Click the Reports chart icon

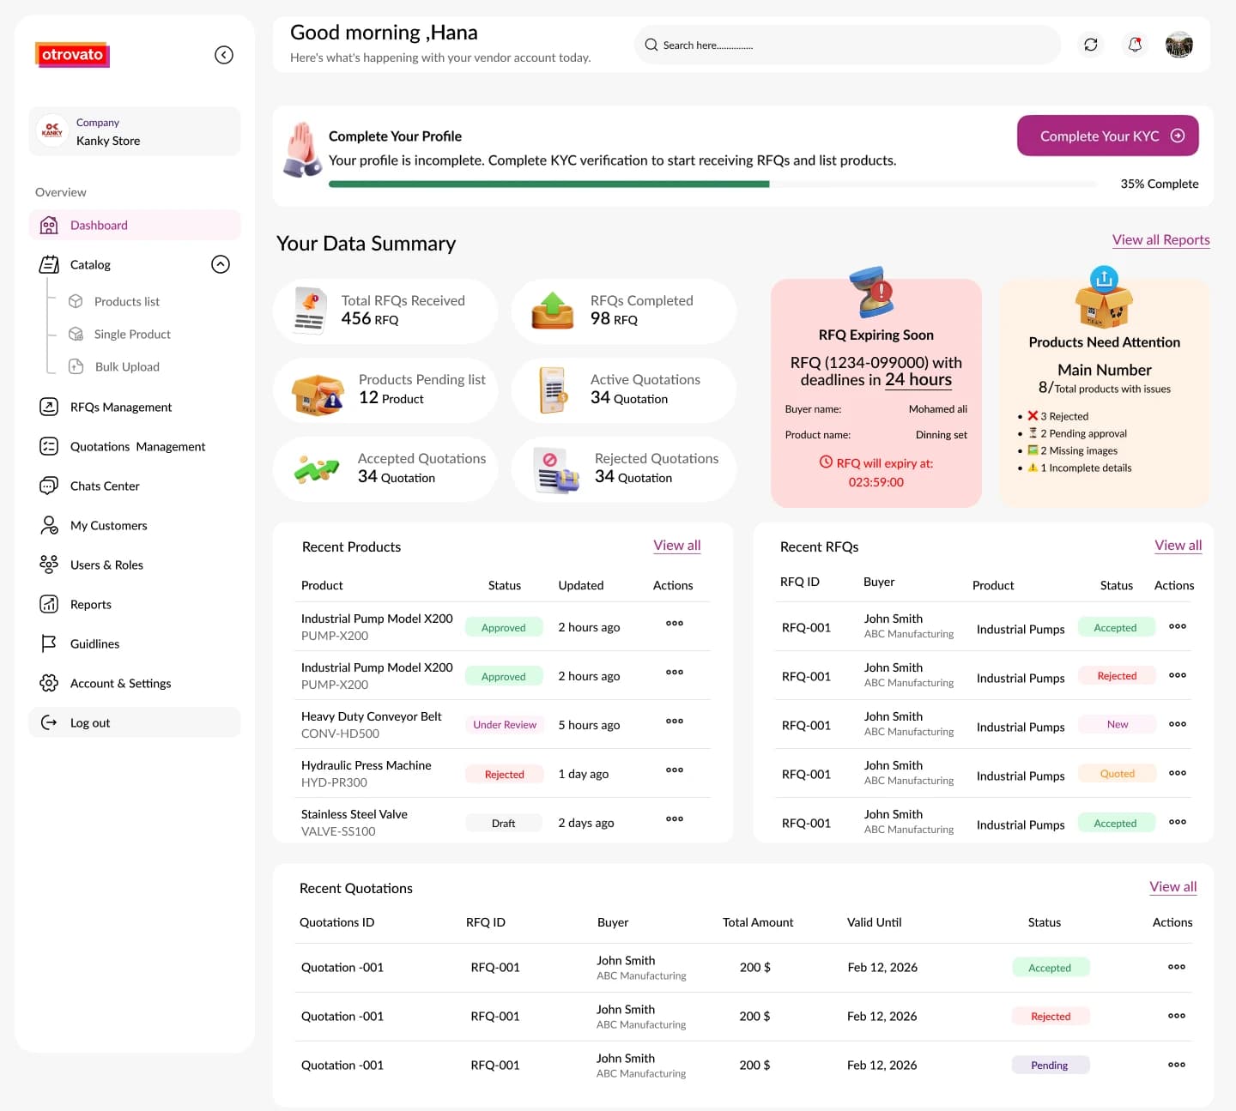click(49, 604)
